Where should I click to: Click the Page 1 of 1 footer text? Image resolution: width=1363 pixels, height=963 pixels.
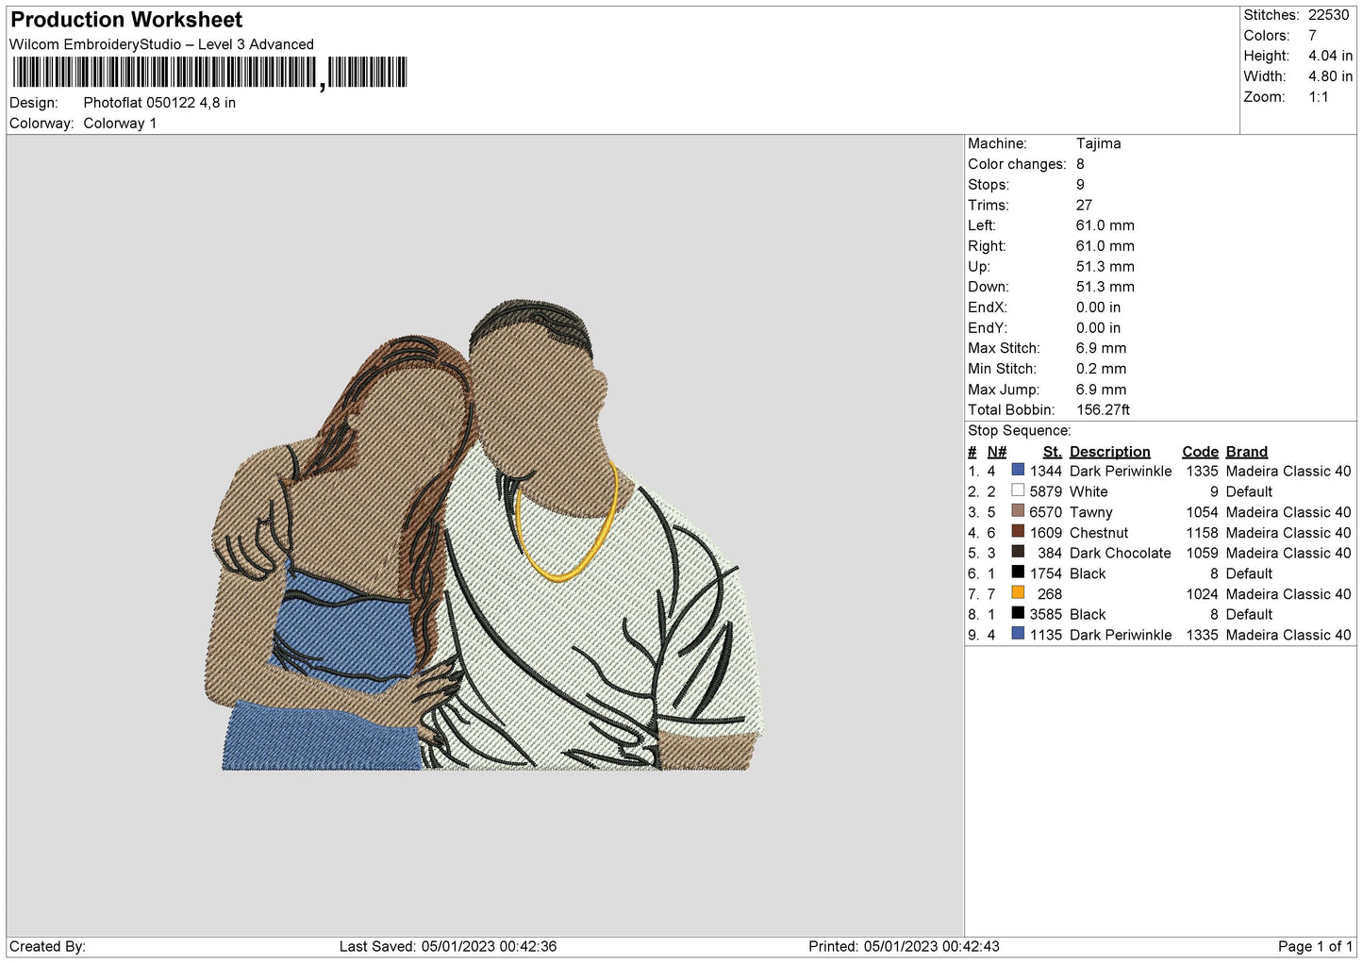pyautogui.click(x=1315, y=946)
